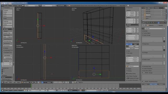Screen dimensions: 168x94
Task: Toggle visibility of Polka.008 in outliner
Action: coord(161,10)
